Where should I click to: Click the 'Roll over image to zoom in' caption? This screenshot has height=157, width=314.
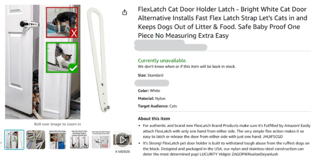click(x=58, y=124)
